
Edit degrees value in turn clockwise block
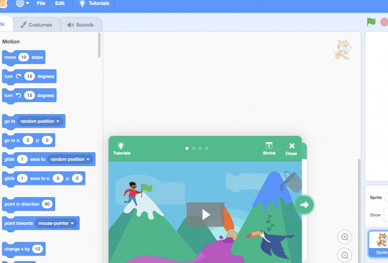29,76
